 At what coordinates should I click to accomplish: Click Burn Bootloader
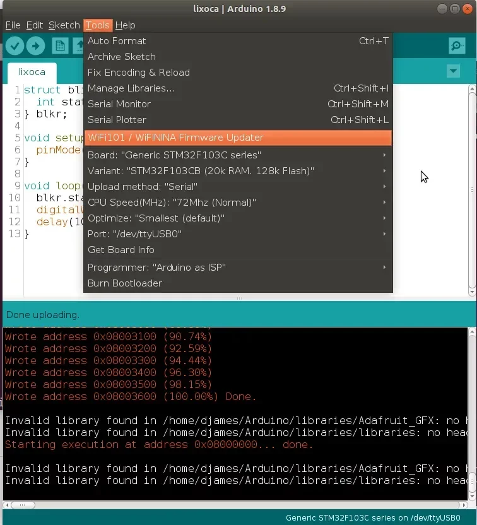pos(238,283)
